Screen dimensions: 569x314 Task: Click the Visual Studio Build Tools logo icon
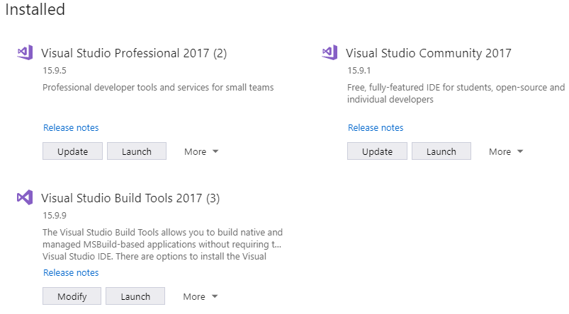point(25,197)
